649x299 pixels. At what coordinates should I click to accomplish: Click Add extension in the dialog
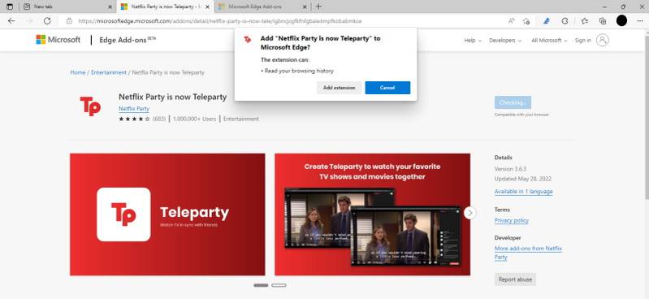tap(339, 88)
